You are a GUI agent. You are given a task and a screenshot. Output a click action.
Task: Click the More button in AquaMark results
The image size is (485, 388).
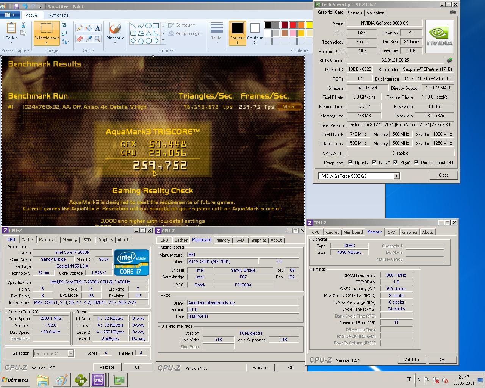(289, 107)
